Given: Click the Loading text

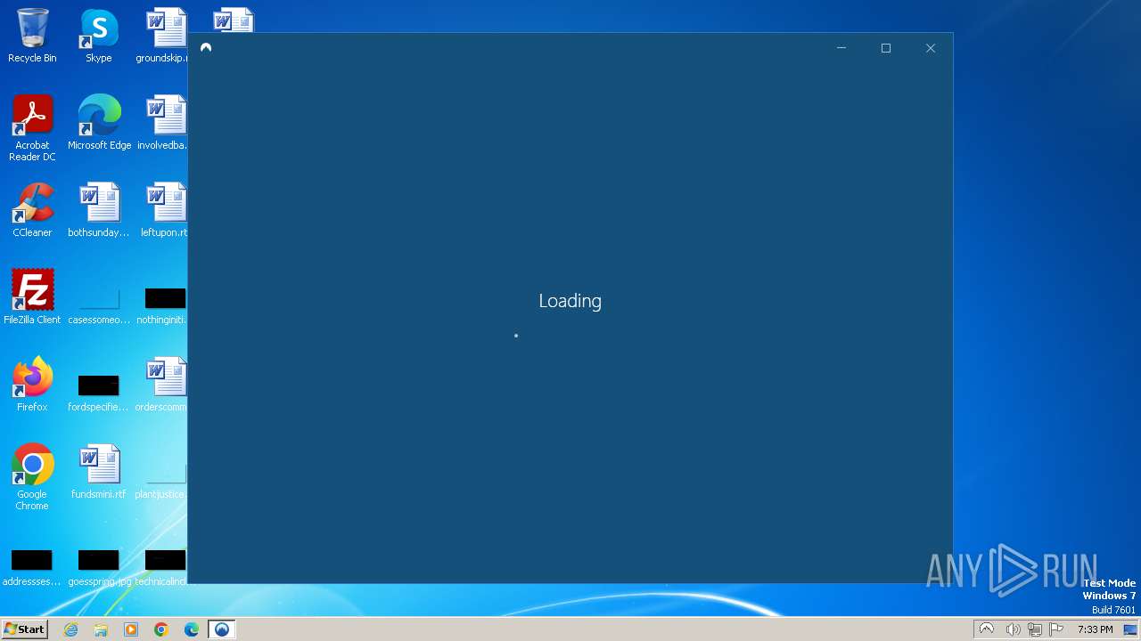Looking at the screenshot, I should coord(570,301).
